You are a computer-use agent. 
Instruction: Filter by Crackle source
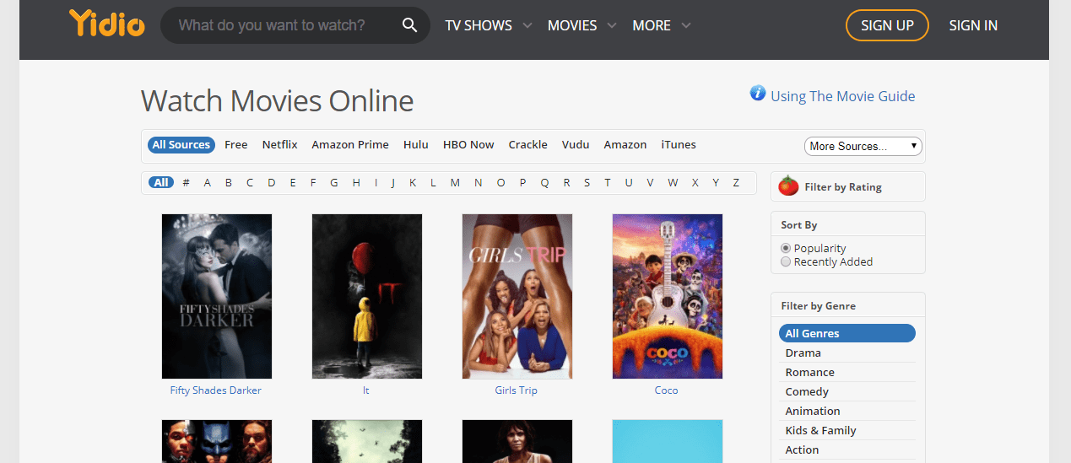528,145
